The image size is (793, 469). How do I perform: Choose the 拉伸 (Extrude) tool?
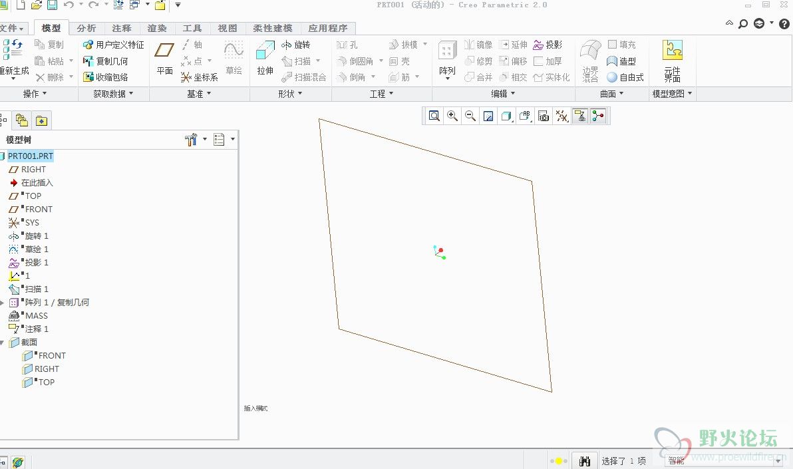coord(265,58)
